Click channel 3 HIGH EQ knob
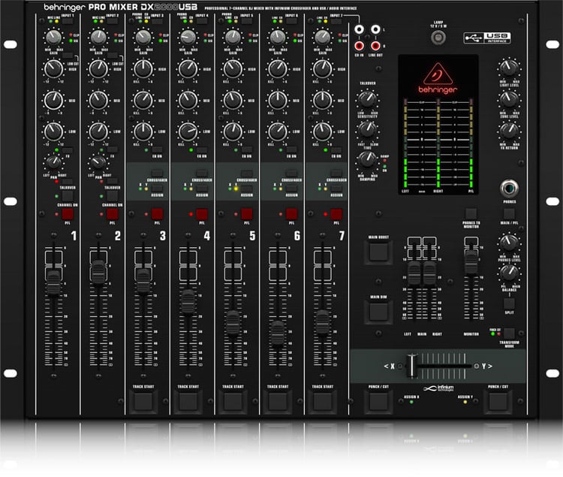Screen dimensions: 563x477 (x=143, y=68)
